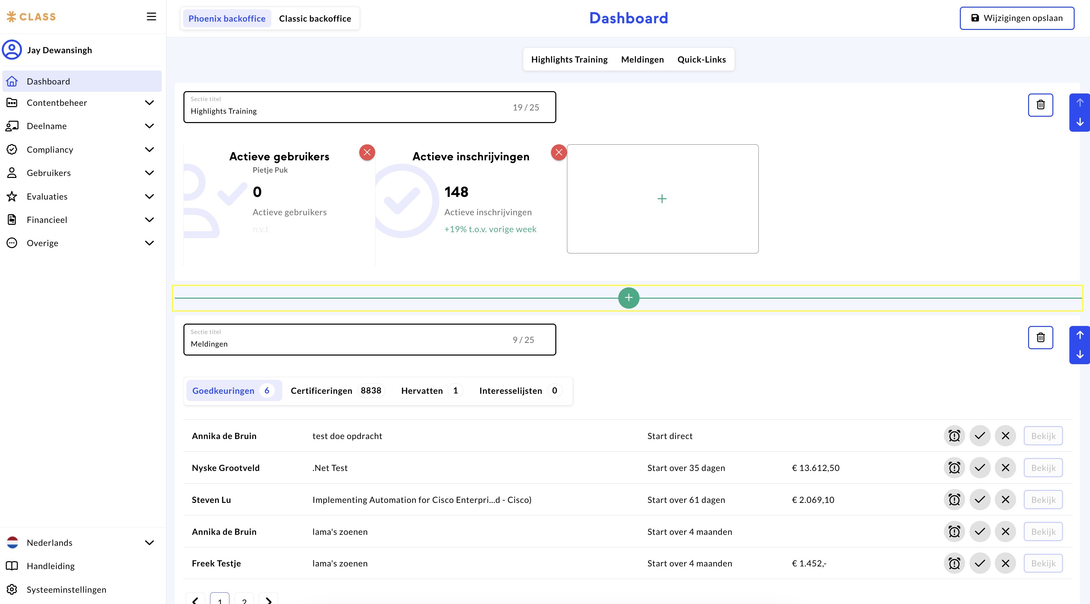Click snooze alarm icon for Nyske Grootveld
The height and width of the screenshot is (604, 1090).
954,468
